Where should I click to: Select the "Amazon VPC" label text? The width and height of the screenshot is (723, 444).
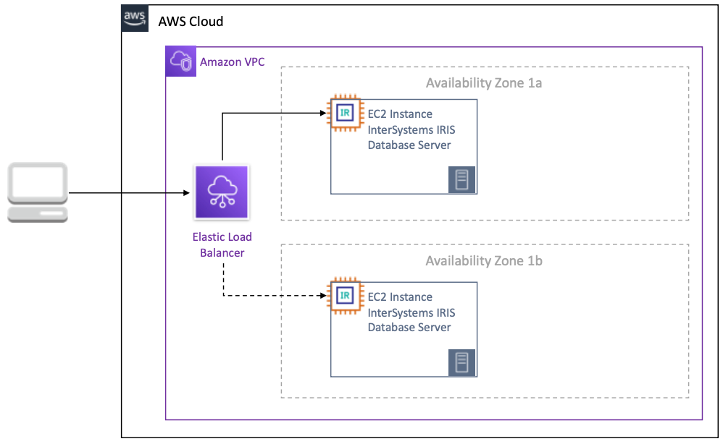coord(232,62)
